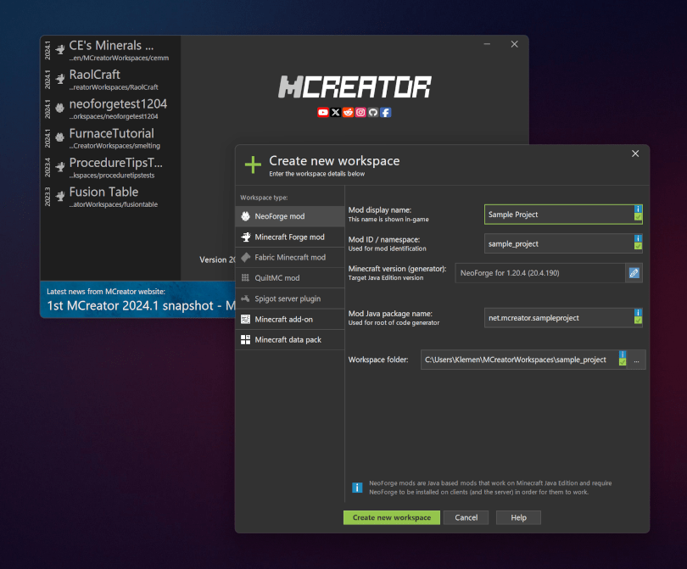Open CE's Minerals recent workspace
This screenshot has width=687, height=569.
click(110, 51)
